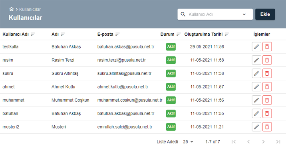Click Aktif badge for rasim
286x149 pixels.
click(171, 60)
